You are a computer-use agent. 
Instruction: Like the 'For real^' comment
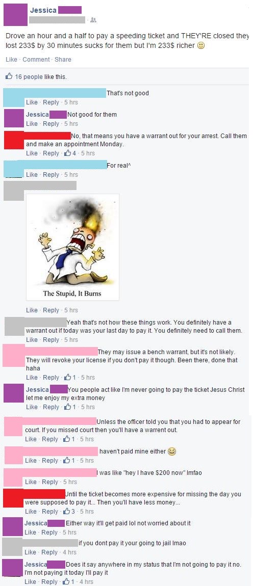(x=32, y=175)
